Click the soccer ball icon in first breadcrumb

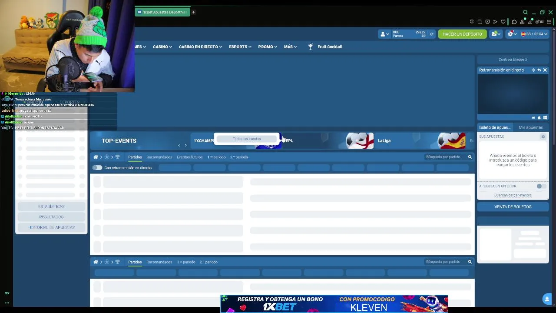106,157
